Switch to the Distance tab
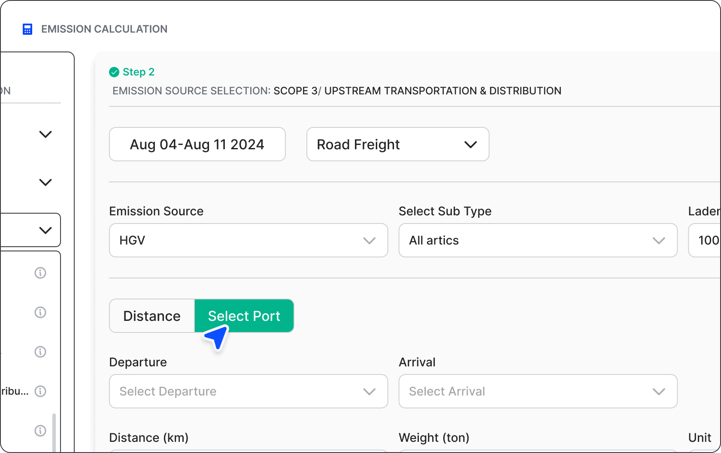 pyautogui.click(x=152, y=316)
